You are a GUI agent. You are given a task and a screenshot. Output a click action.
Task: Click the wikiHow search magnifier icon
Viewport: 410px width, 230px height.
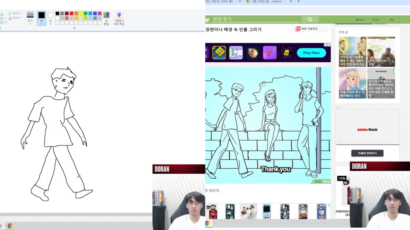[310, 19]
